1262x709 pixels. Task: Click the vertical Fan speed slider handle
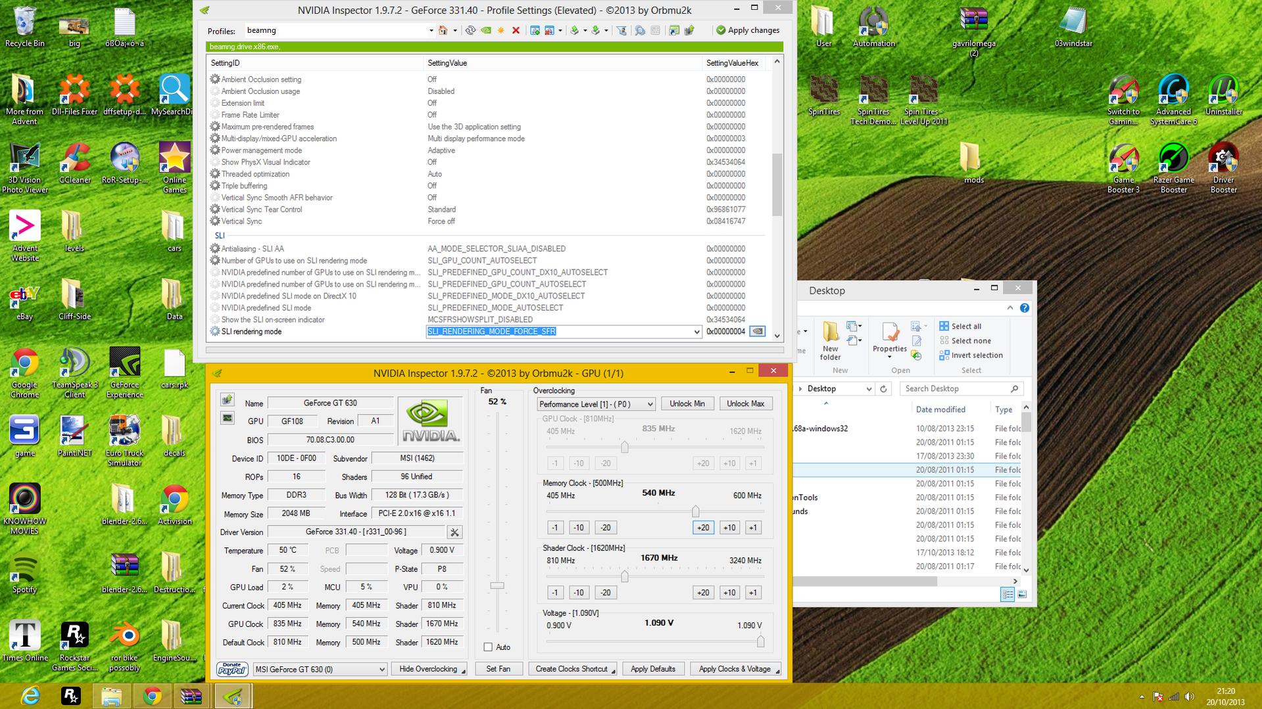click(x=497, y=585)
